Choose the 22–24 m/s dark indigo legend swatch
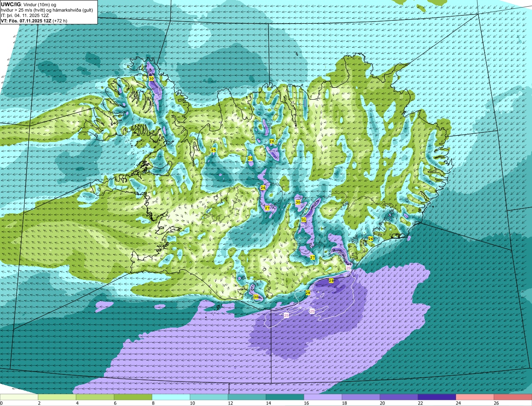 (437, 397)
